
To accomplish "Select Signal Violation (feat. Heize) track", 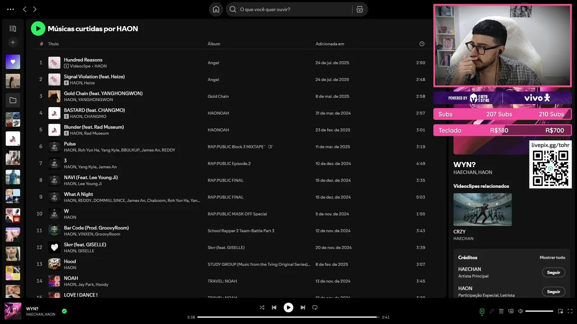I will point(94,76).
